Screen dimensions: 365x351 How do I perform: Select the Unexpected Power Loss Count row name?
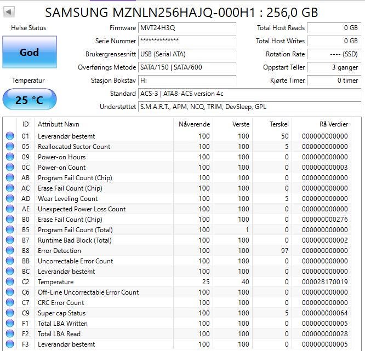click(82, 209)
